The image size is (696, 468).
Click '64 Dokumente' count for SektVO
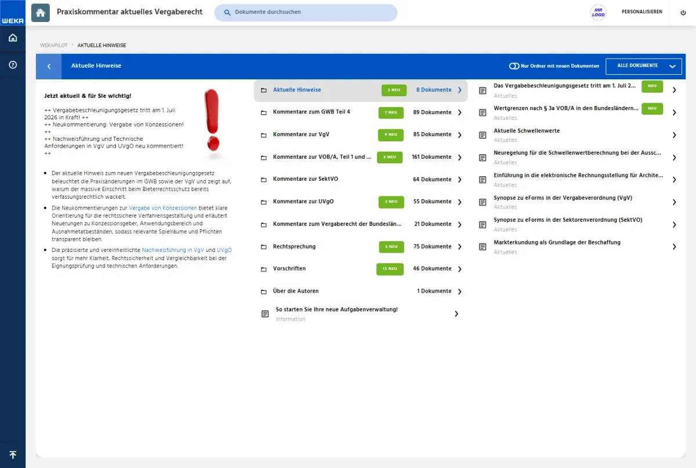432,180
